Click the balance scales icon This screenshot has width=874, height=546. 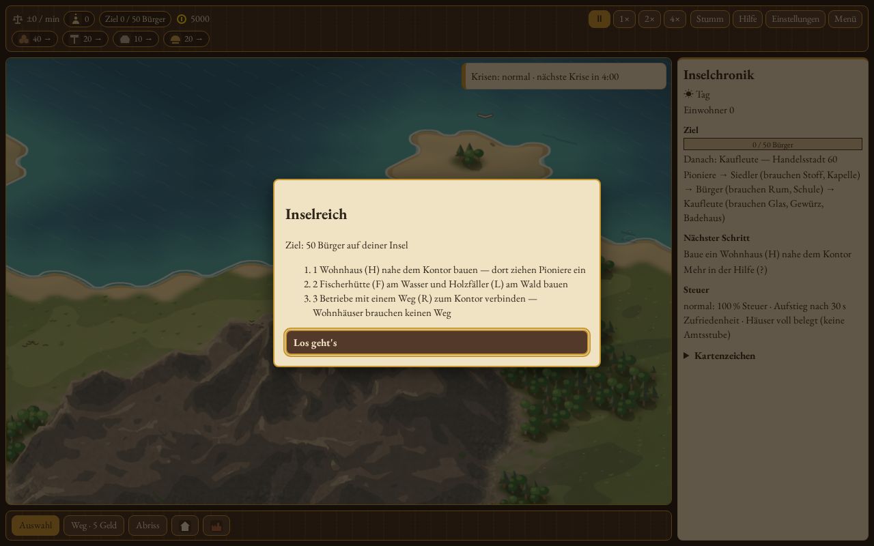coord(18,19)
